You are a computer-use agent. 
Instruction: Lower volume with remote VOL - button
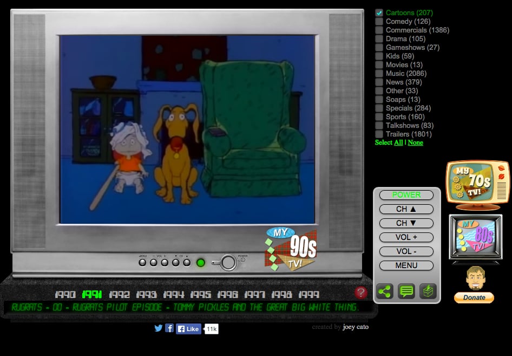406,251
